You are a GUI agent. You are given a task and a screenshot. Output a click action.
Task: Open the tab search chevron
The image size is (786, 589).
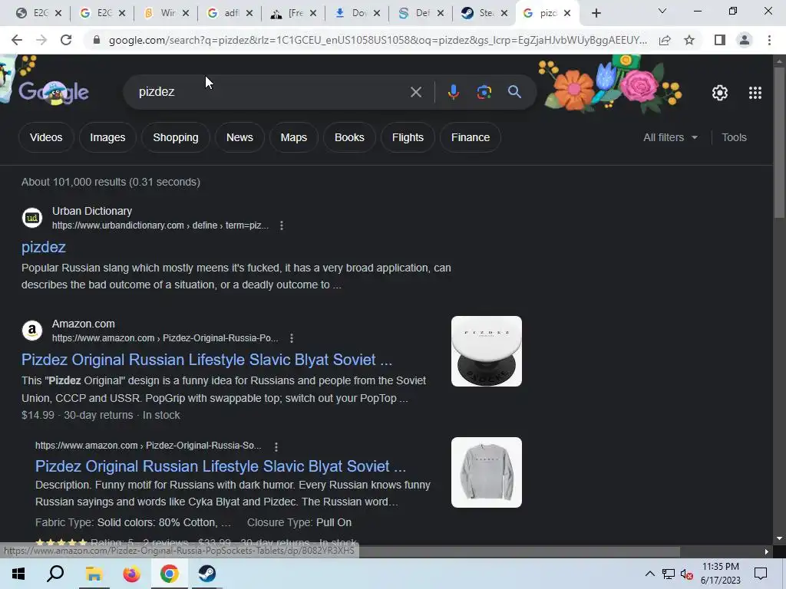(662, 11)
